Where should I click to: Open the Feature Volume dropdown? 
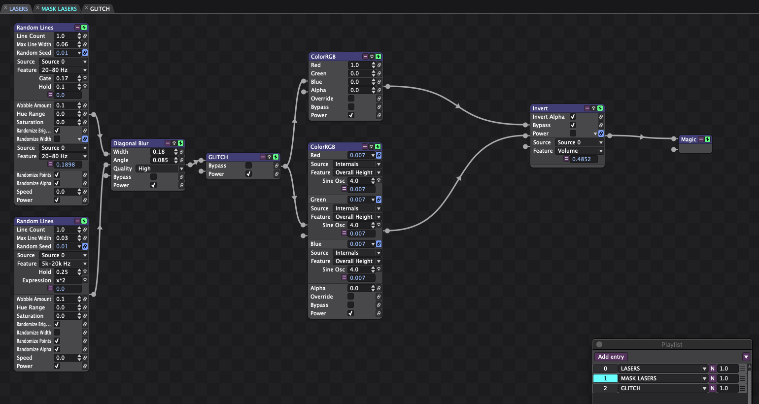[580, 151]
